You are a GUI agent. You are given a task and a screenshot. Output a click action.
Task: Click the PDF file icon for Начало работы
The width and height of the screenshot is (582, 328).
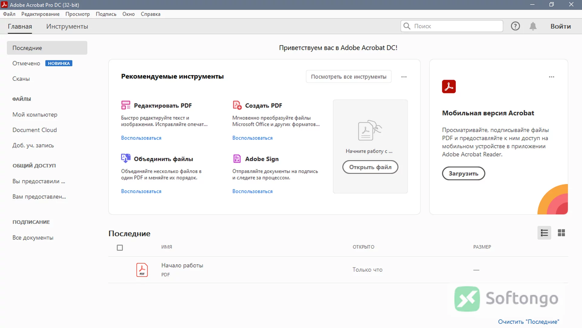click(x=142, y=270)
